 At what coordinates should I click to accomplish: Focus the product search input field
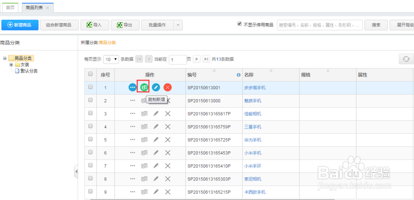click(x=320, y=25)
